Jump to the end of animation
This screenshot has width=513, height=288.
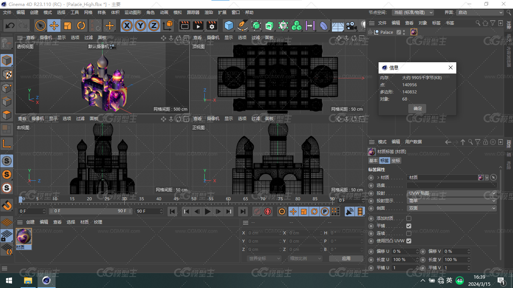(x=243, y=211)
